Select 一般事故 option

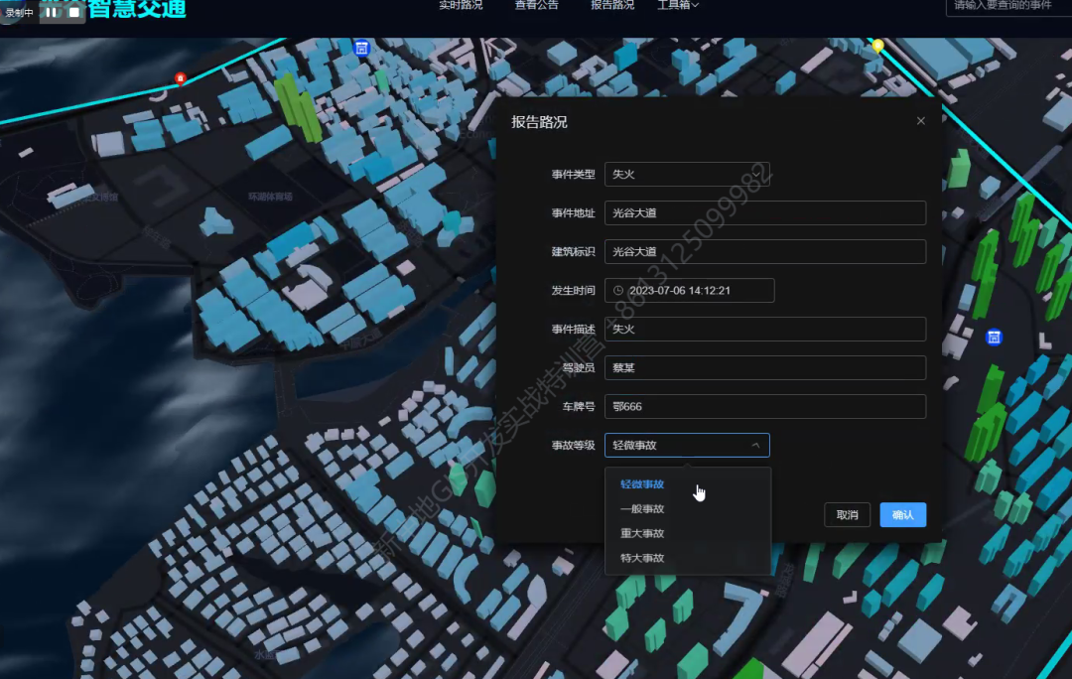pyautogui.click(x=688, y=508)
